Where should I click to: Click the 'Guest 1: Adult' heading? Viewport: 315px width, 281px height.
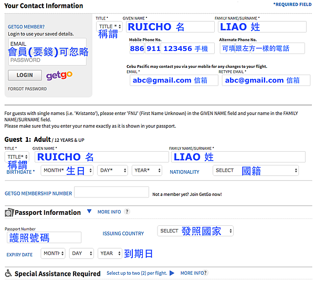coord(27,139)
